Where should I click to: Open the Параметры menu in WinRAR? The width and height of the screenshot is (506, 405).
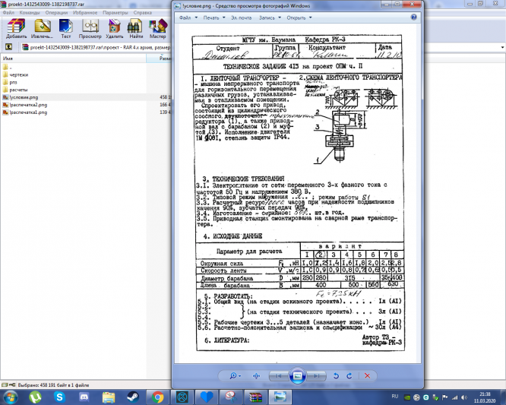[115, 13]
